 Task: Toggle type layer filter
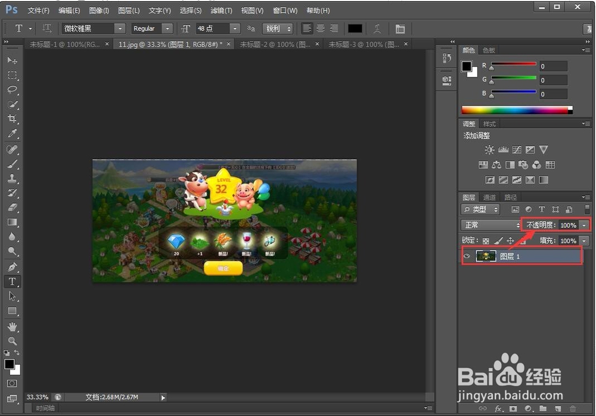tap(542, 209)
